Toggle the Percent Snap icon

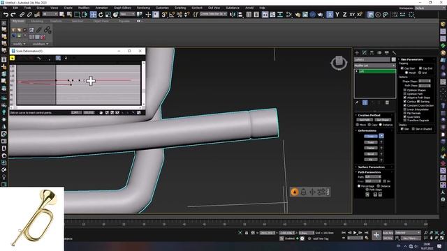click(179, 14)
